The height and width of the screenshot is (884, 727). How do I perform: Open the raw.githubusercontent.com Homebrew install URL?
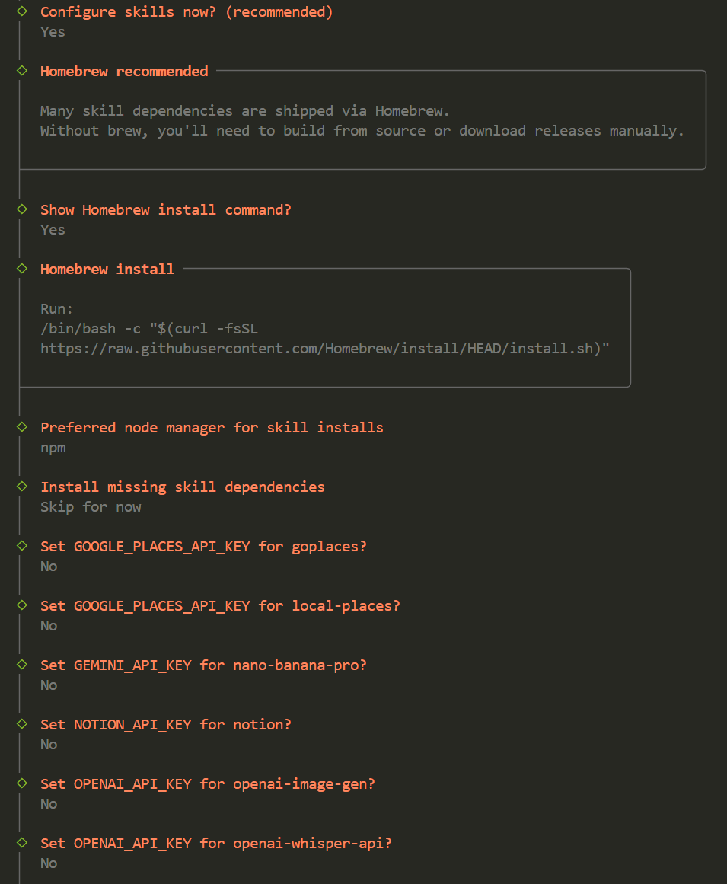pos(325,349)
